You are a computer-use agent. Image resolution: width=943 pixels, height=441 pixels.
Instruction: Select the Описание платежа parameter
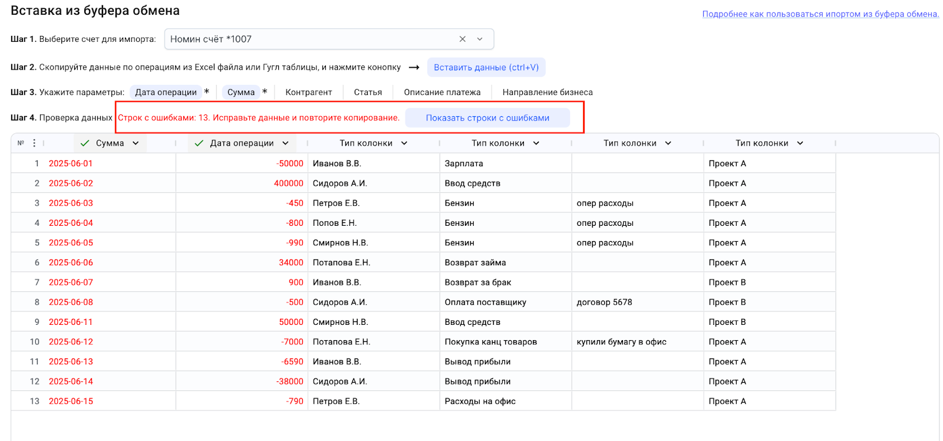click(x=442, y=93)
